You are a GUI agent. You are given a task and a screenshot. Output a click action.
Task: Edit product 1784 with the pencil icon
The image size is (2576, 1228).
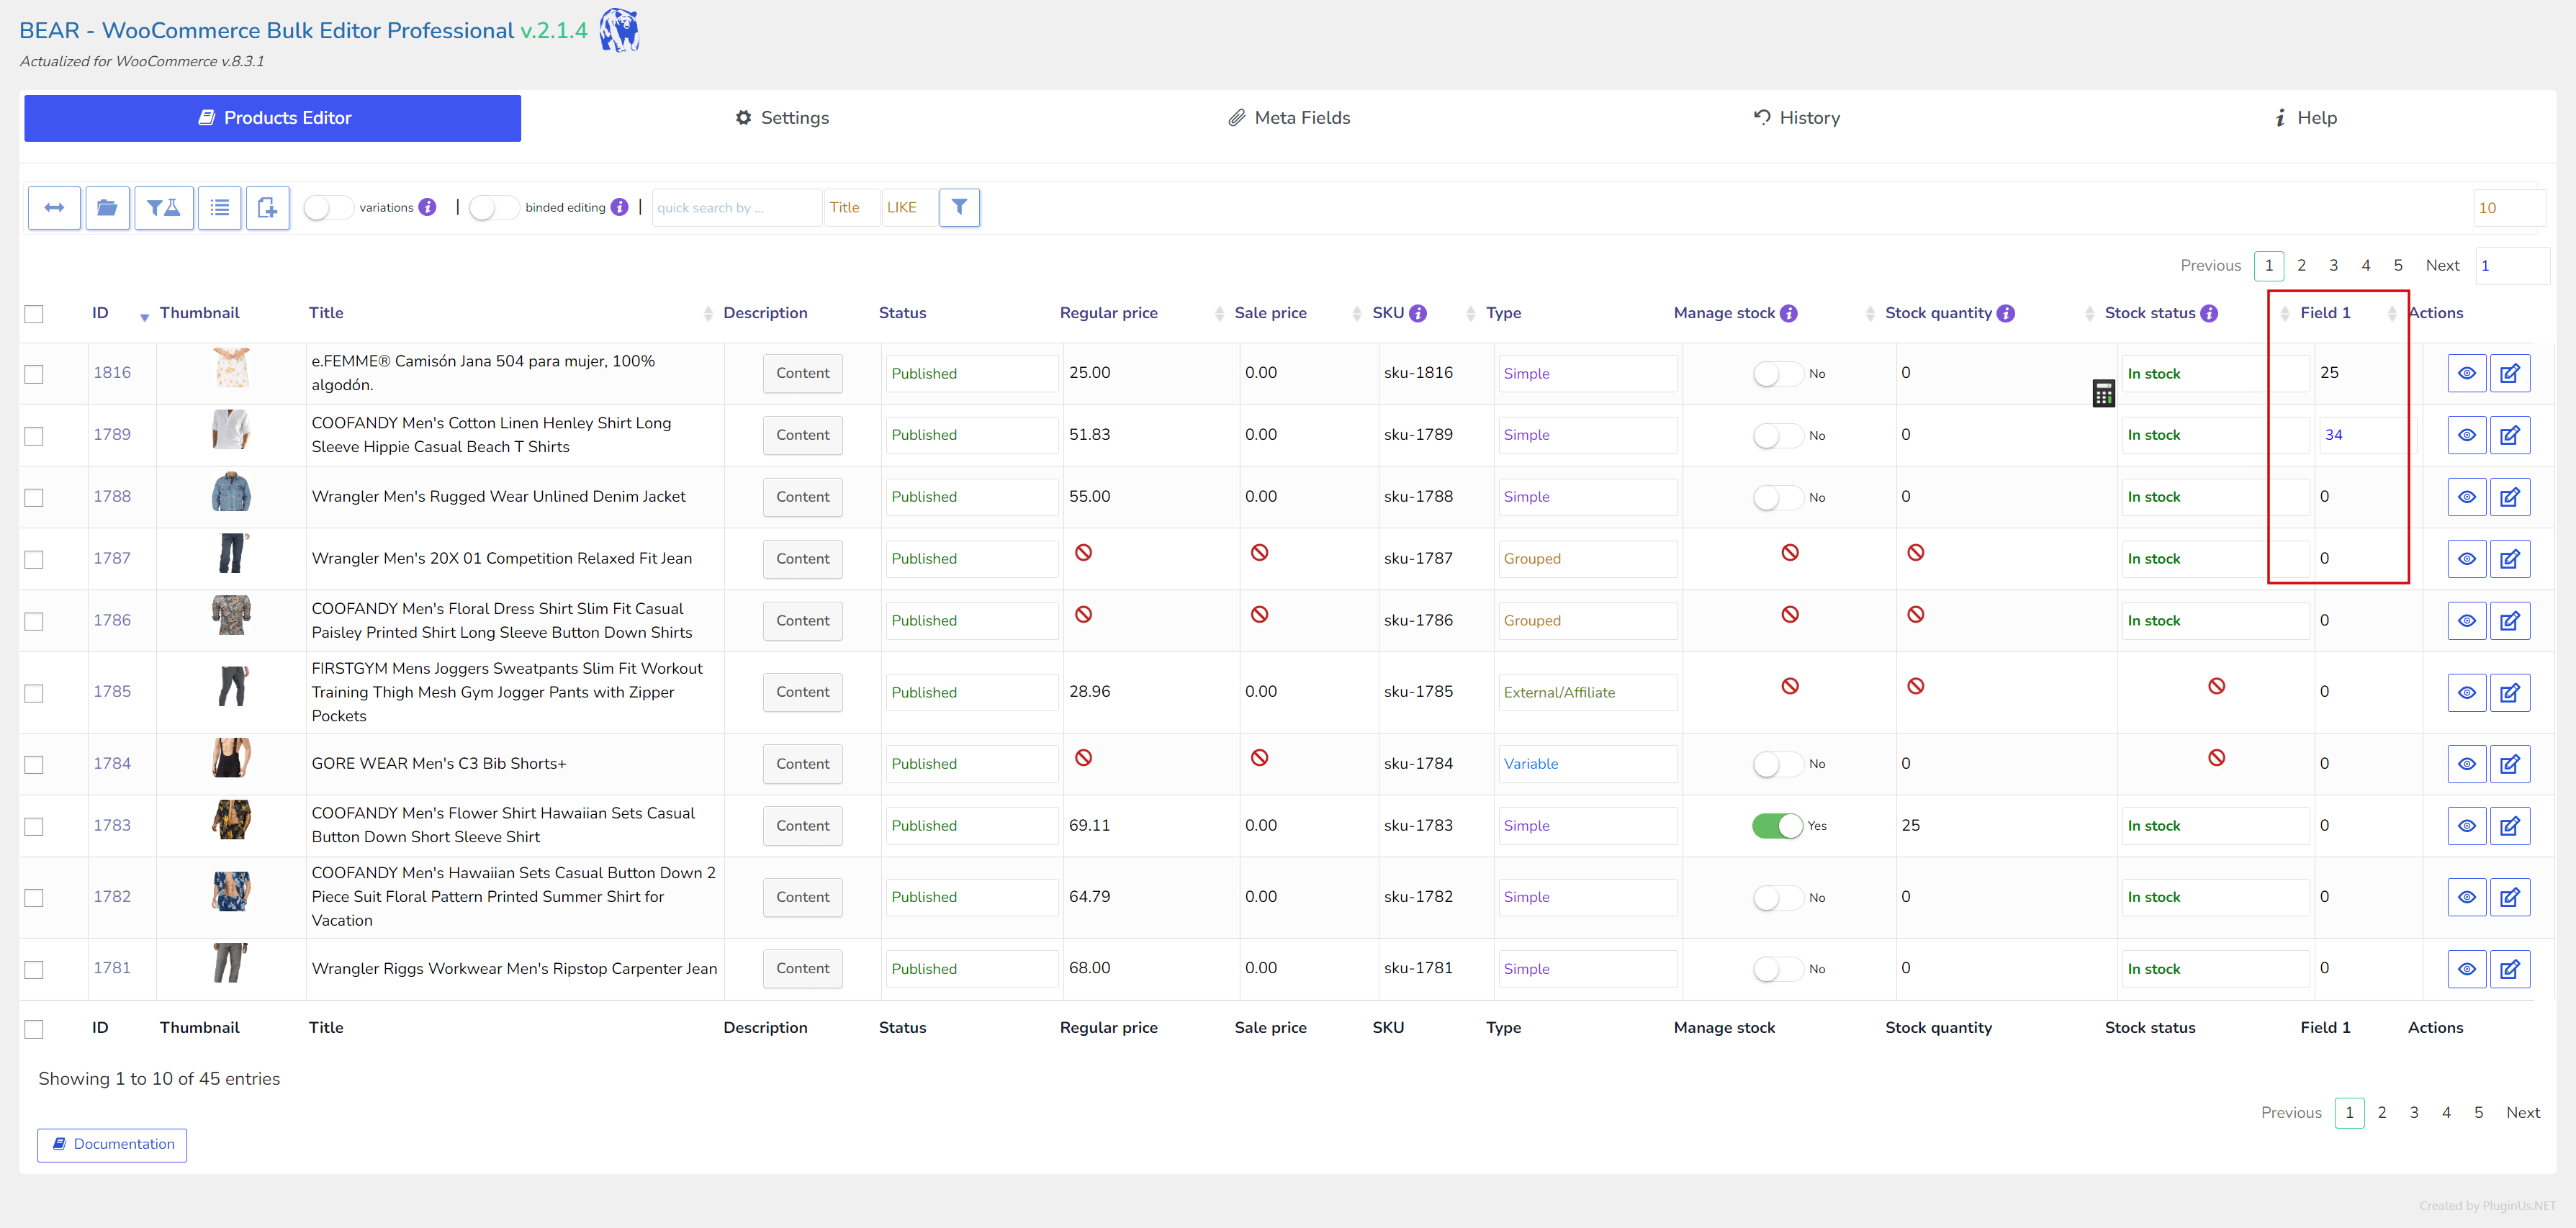2509,764
